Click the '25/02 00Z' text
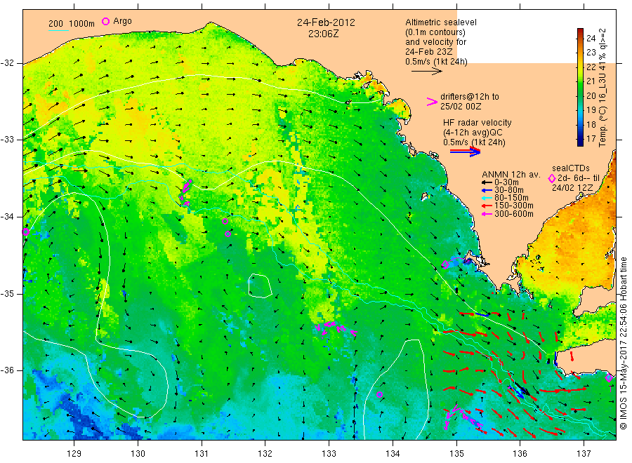The image size is (632, 463). pos(461,107)
